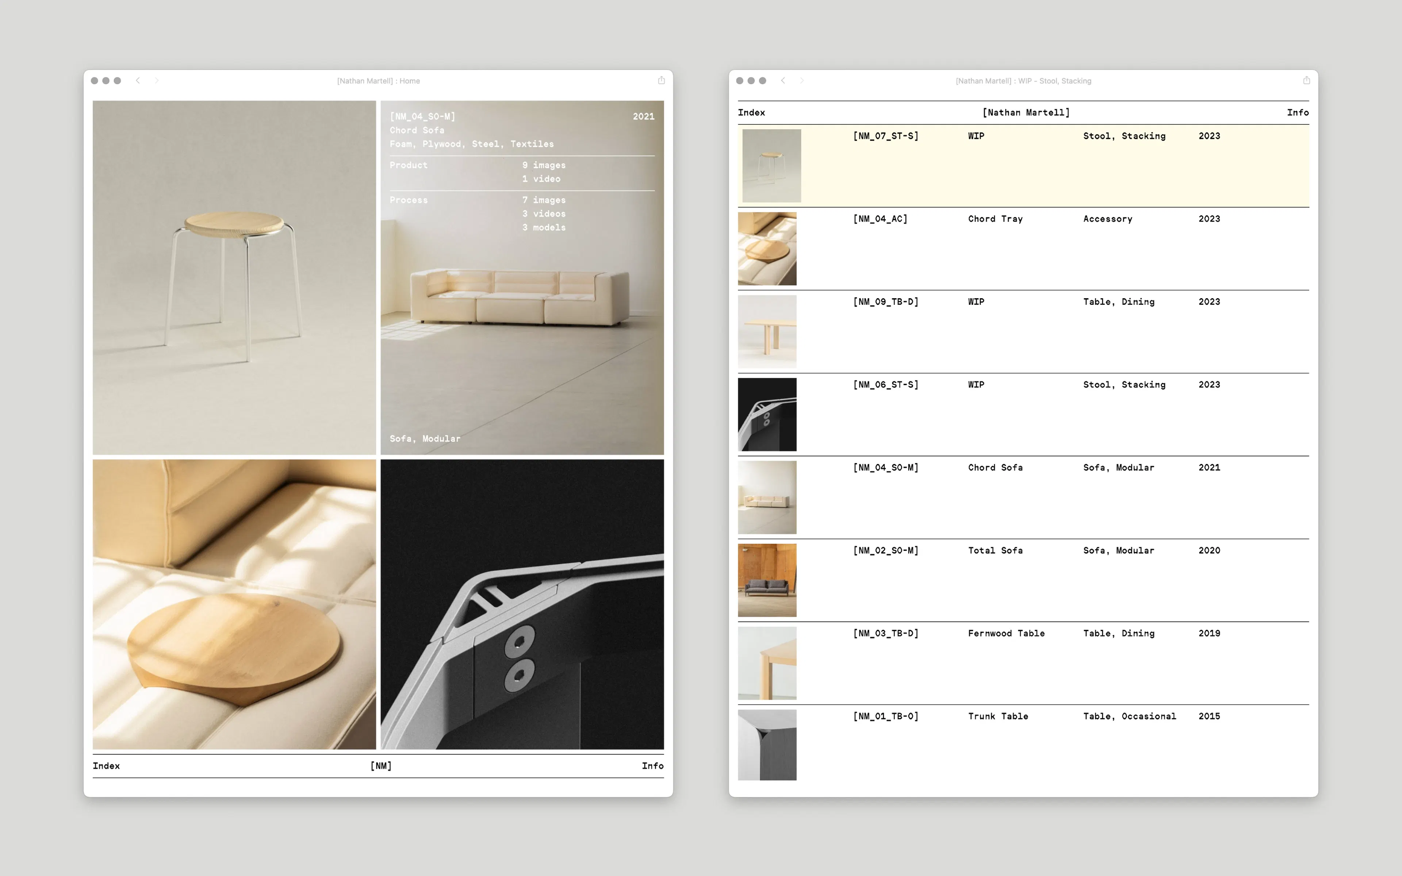Click share icon in Home window
The image size is (1402, 876).
tap(661, 81)
